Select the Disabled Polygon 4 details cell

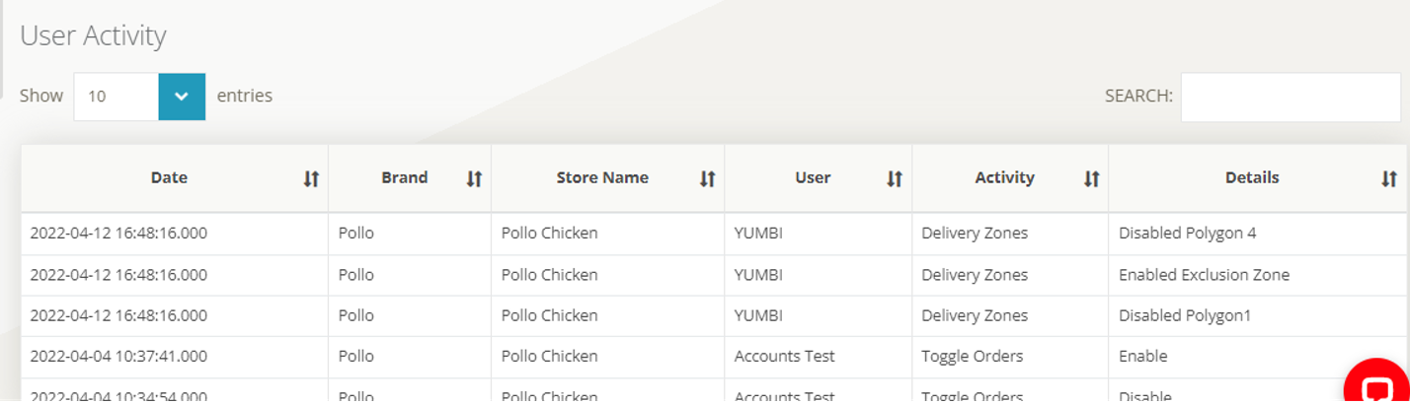[1187, 234]
